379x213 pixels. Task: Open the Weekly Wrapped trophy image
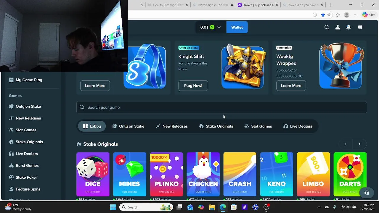point(341,66)
